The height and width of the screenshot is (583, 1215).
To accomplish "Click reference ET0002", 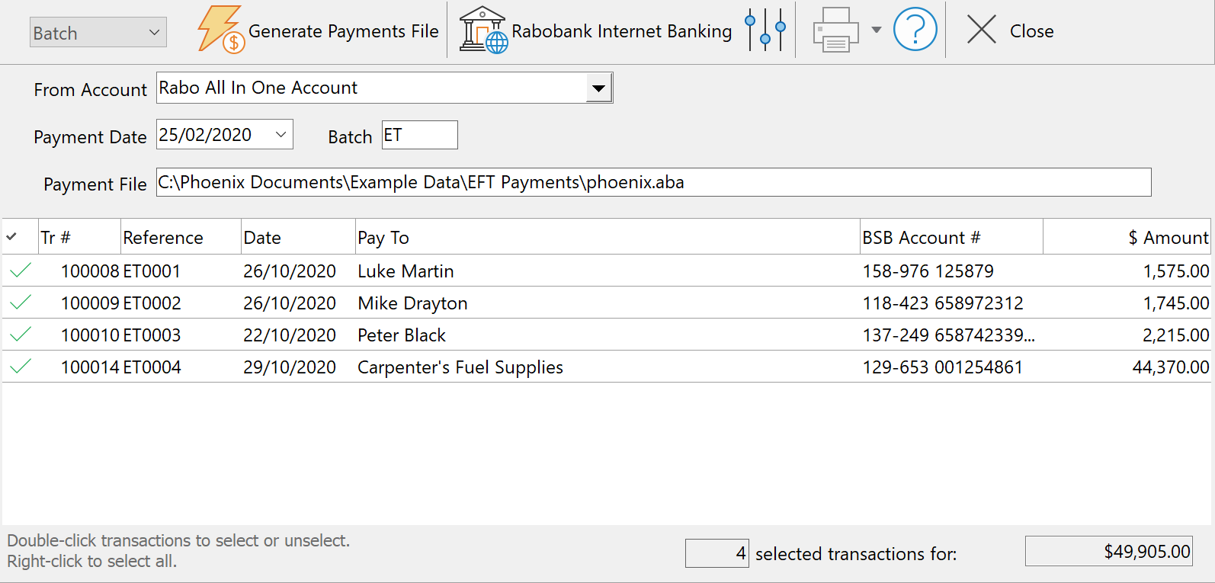I will coord(152,303).
